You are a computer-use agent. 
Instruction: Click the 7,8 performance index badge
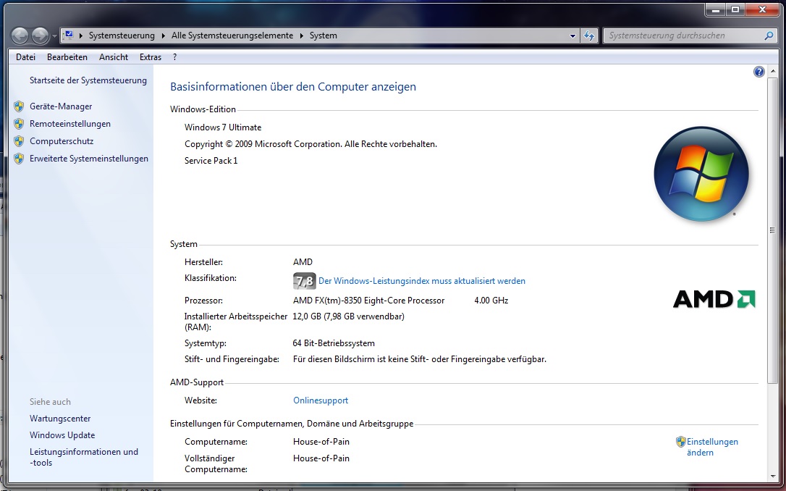pos(304,281)
